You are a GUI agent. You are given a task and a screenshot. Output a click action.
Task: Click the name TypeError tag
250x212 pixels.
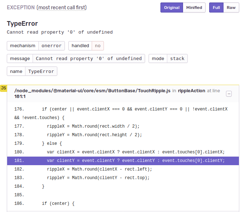(x=32, y=71)
